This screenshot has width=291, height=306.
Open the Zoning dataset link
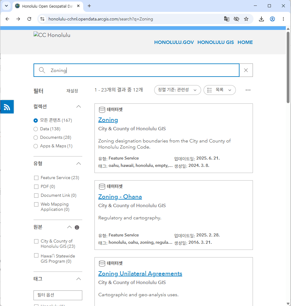click(108, 120)
